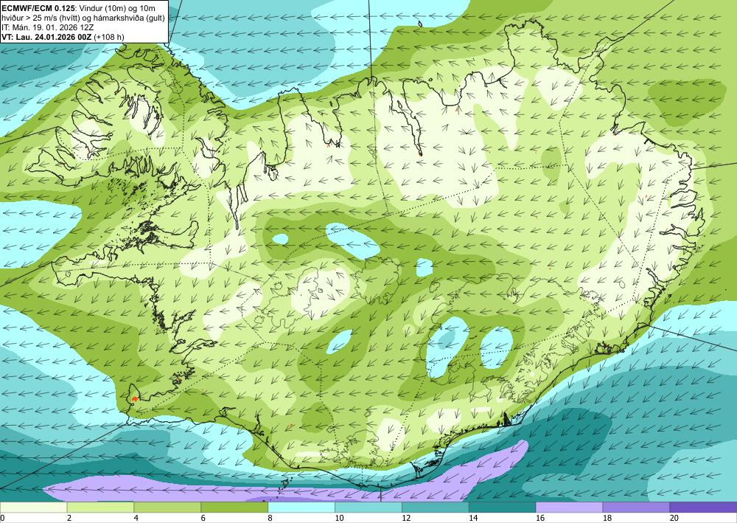Click the header line 'ECMWF/ECM 0.125: Vindur (10m) og 10m'
This screenshot has height=523, width=737.
79,8
